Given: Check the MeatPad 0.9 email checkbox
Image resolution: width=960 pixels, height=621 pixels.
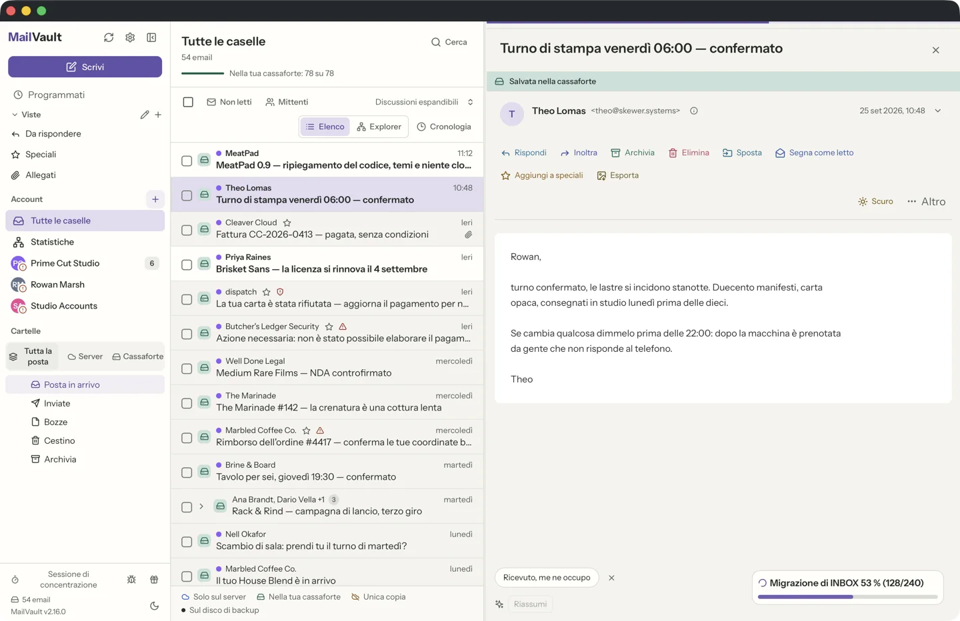Looking at the screenshot, I should tap(187, 161).
